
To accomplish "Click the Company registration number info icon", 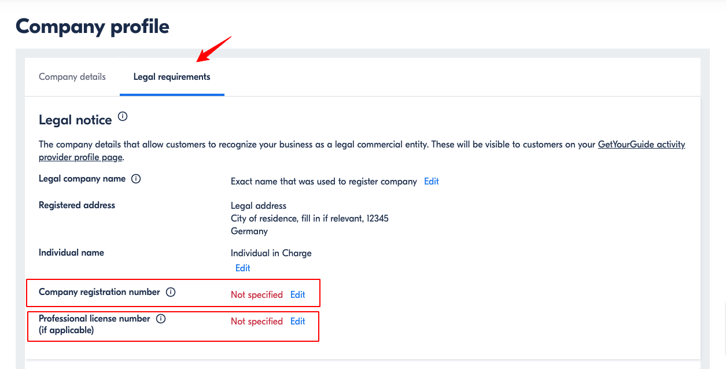I will click(x=171, y=292).
